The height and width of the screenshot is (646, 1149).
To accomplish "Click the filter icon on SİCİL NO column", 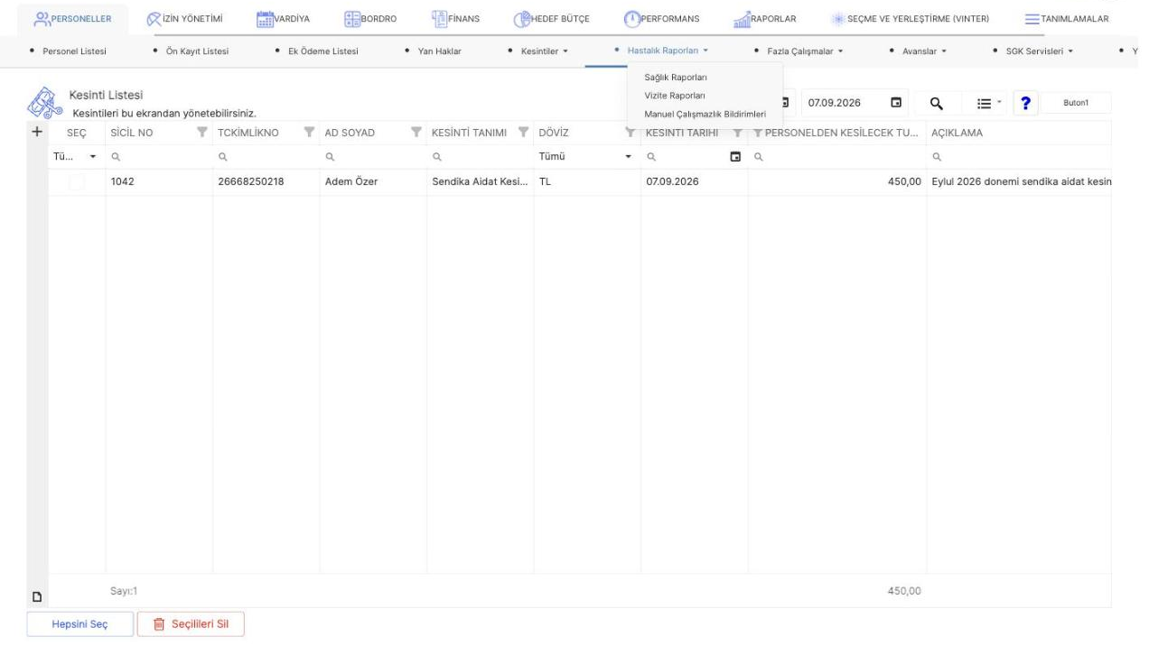I will tap(203, 134).
